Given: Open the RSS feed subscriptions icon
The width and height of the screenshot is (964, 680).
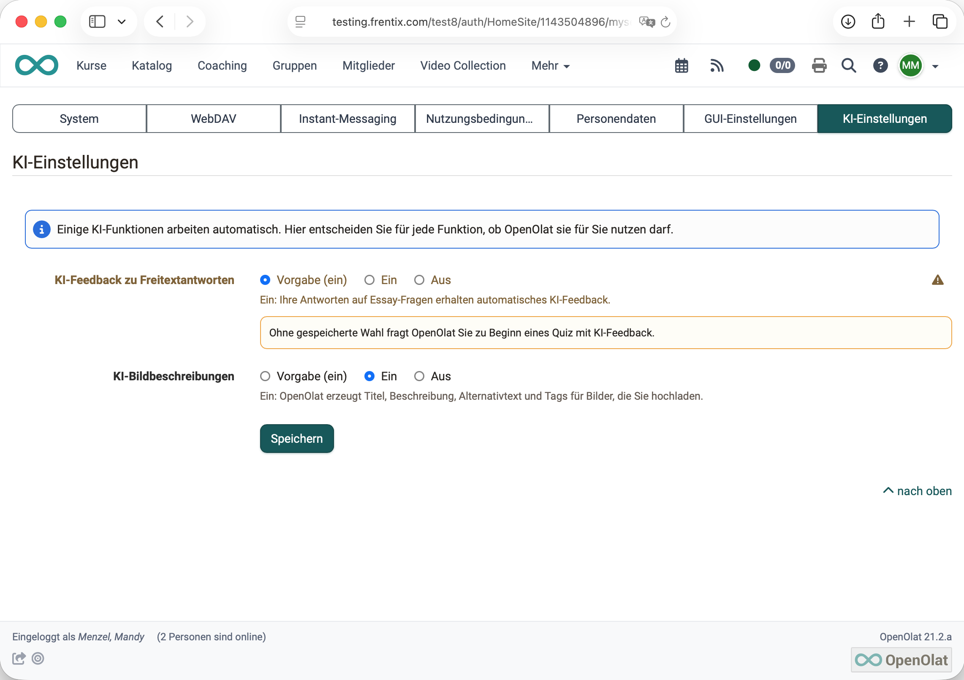Looking at the screenshot, I should point(717,66).
